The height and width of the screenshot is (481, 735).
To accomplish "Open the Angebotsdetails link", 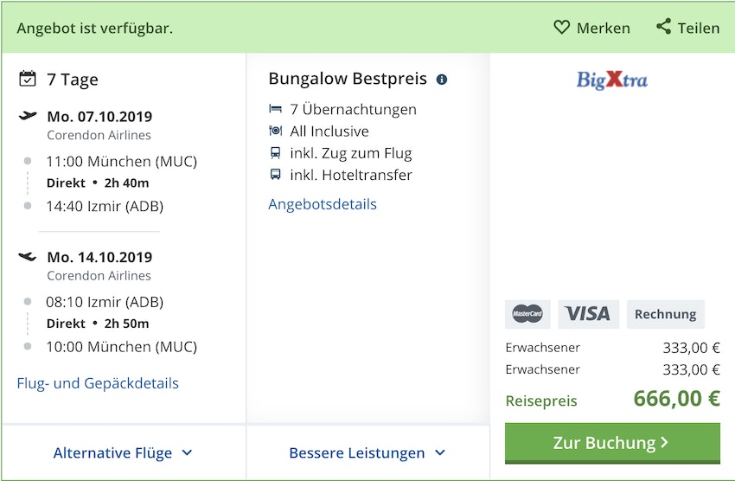I will pos(323,204).
